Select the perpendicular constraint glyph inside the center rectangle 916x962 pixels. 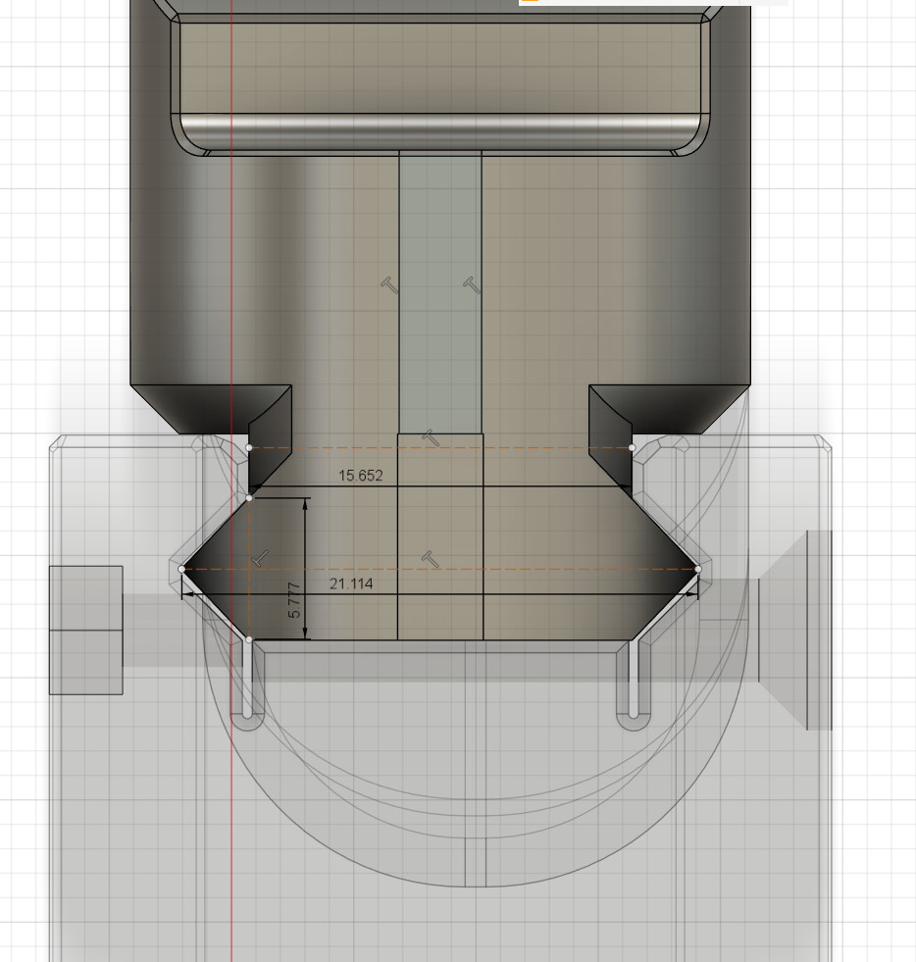(430, 434)
